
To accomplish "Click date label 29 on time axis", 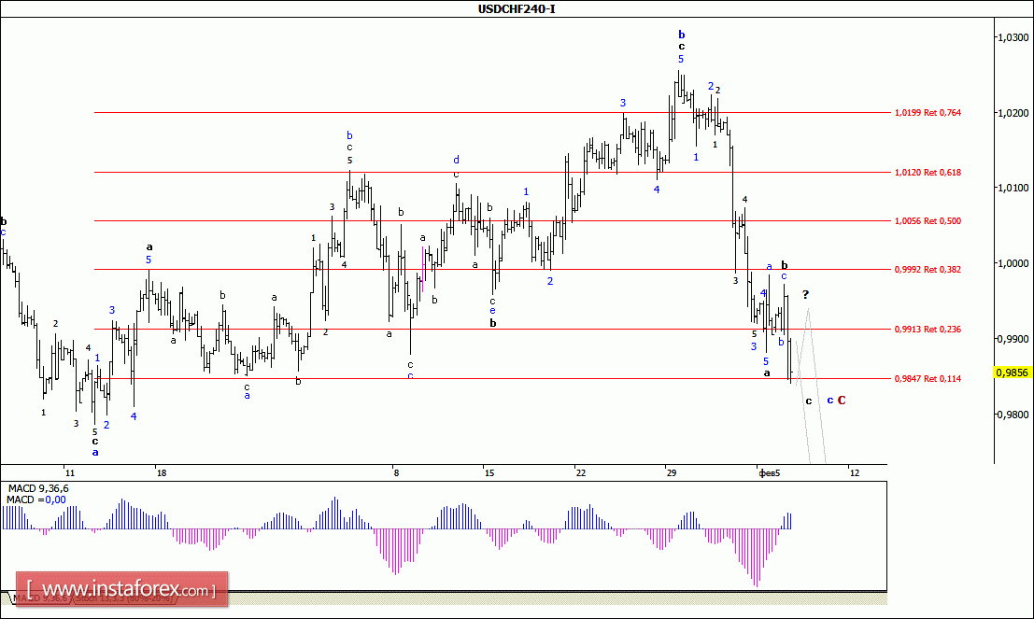I will tap(672, 472).
